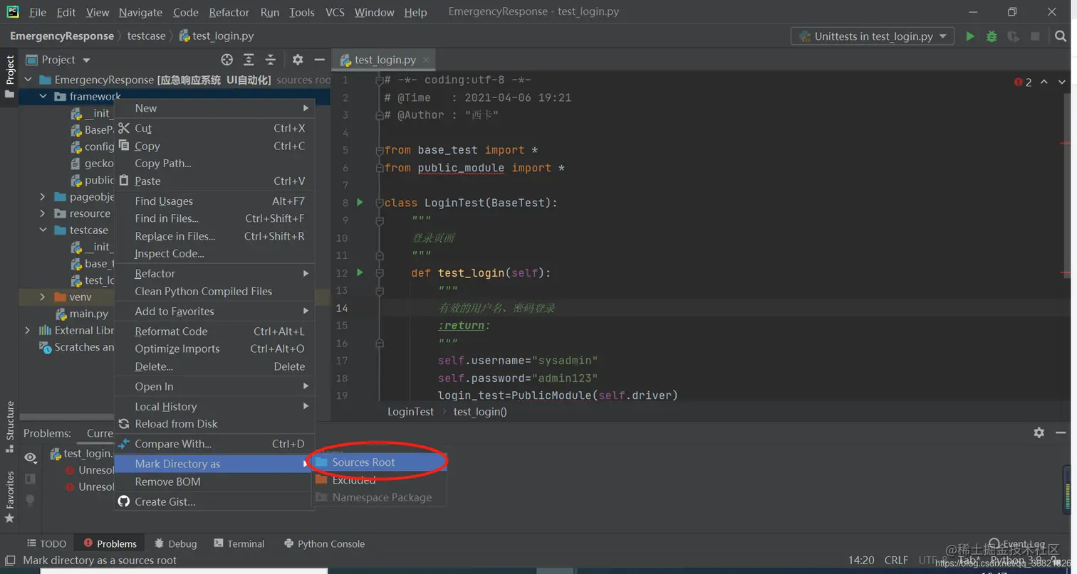Click Expand All icon in Project panel

(249, 60)
